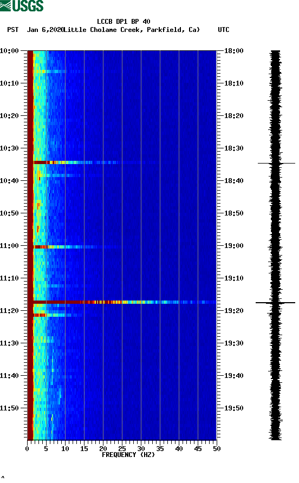Click the '19:40' UTC time label

[233, 375]
